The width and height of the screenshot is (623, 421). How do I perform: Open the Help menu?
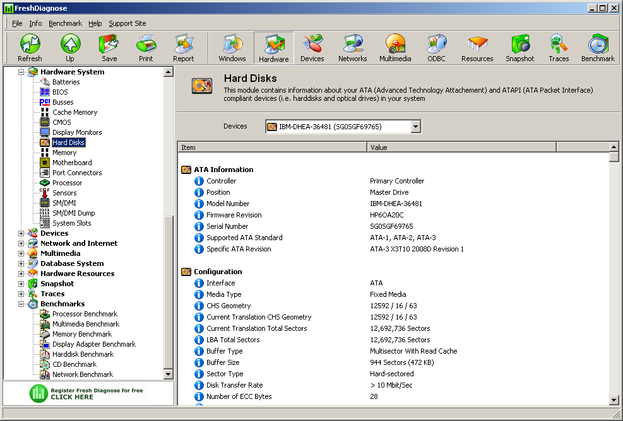(95, 23)
